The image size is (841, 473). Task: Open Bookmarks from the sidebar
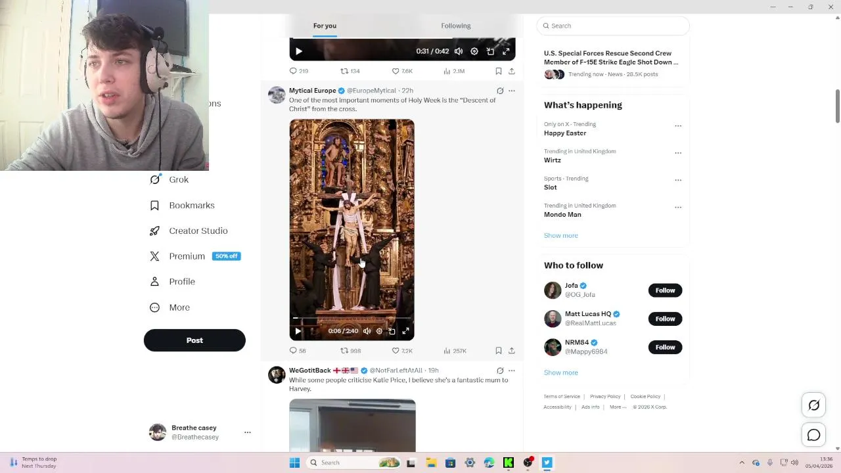(x=182, y=205)
